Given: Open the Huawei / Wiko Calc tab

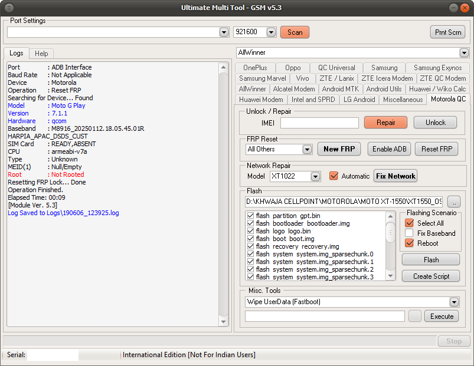Looking at the screenshot, I should 437,89.
